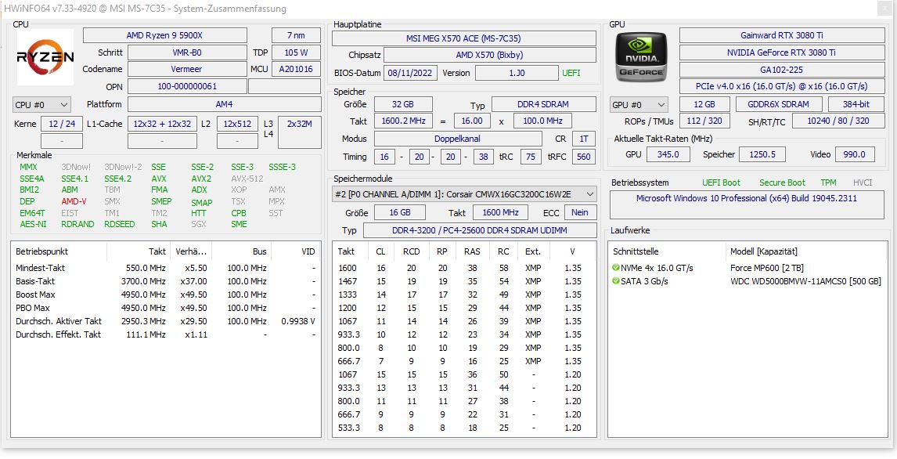
Task: Select the 1467 MHz XMP timing row
Action: (x=464, y=281)
